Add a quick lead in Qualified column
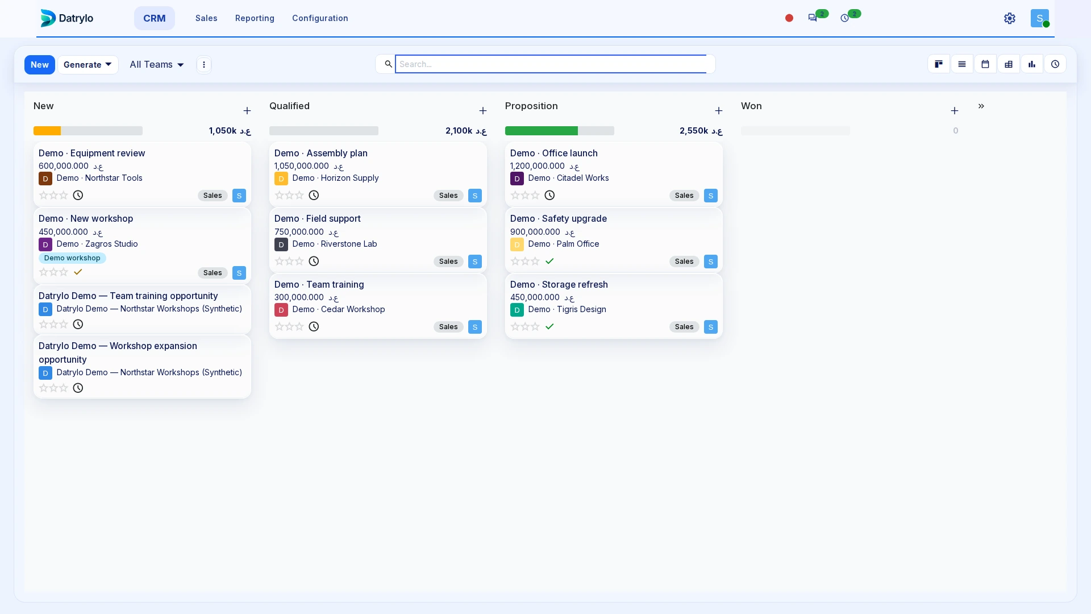Viewport: 1091px width, 614px height. (483, 111)
